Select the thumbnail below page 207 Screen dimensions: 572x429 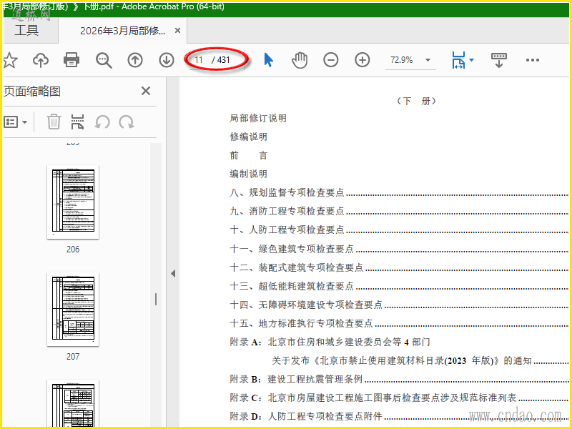pos(73,403)
